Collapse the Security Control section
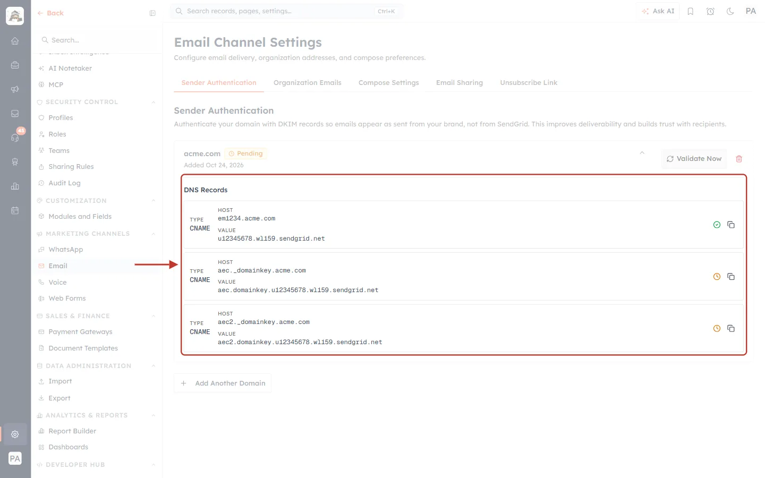This screenshot has width=765, height=478. click(x=154, y=102)
